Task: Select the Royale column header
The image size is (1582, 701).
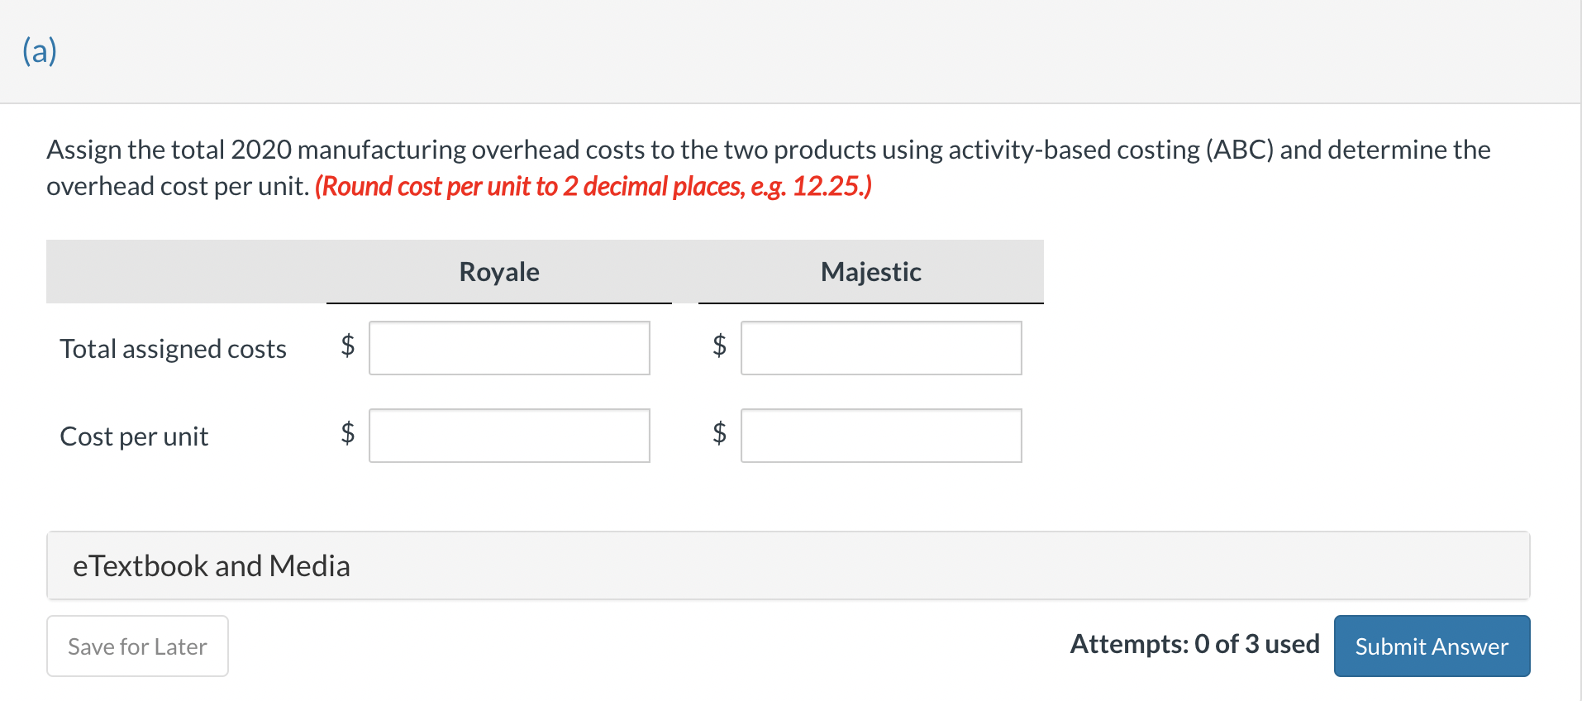Action: 499,272
